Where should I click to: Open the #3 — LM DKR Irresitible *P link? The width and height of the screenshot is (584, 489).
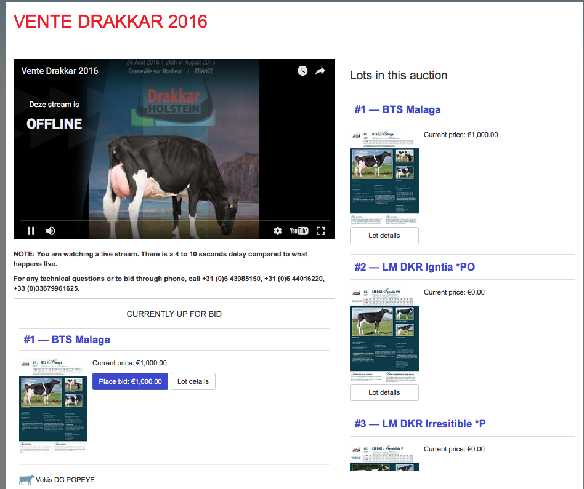420,424
